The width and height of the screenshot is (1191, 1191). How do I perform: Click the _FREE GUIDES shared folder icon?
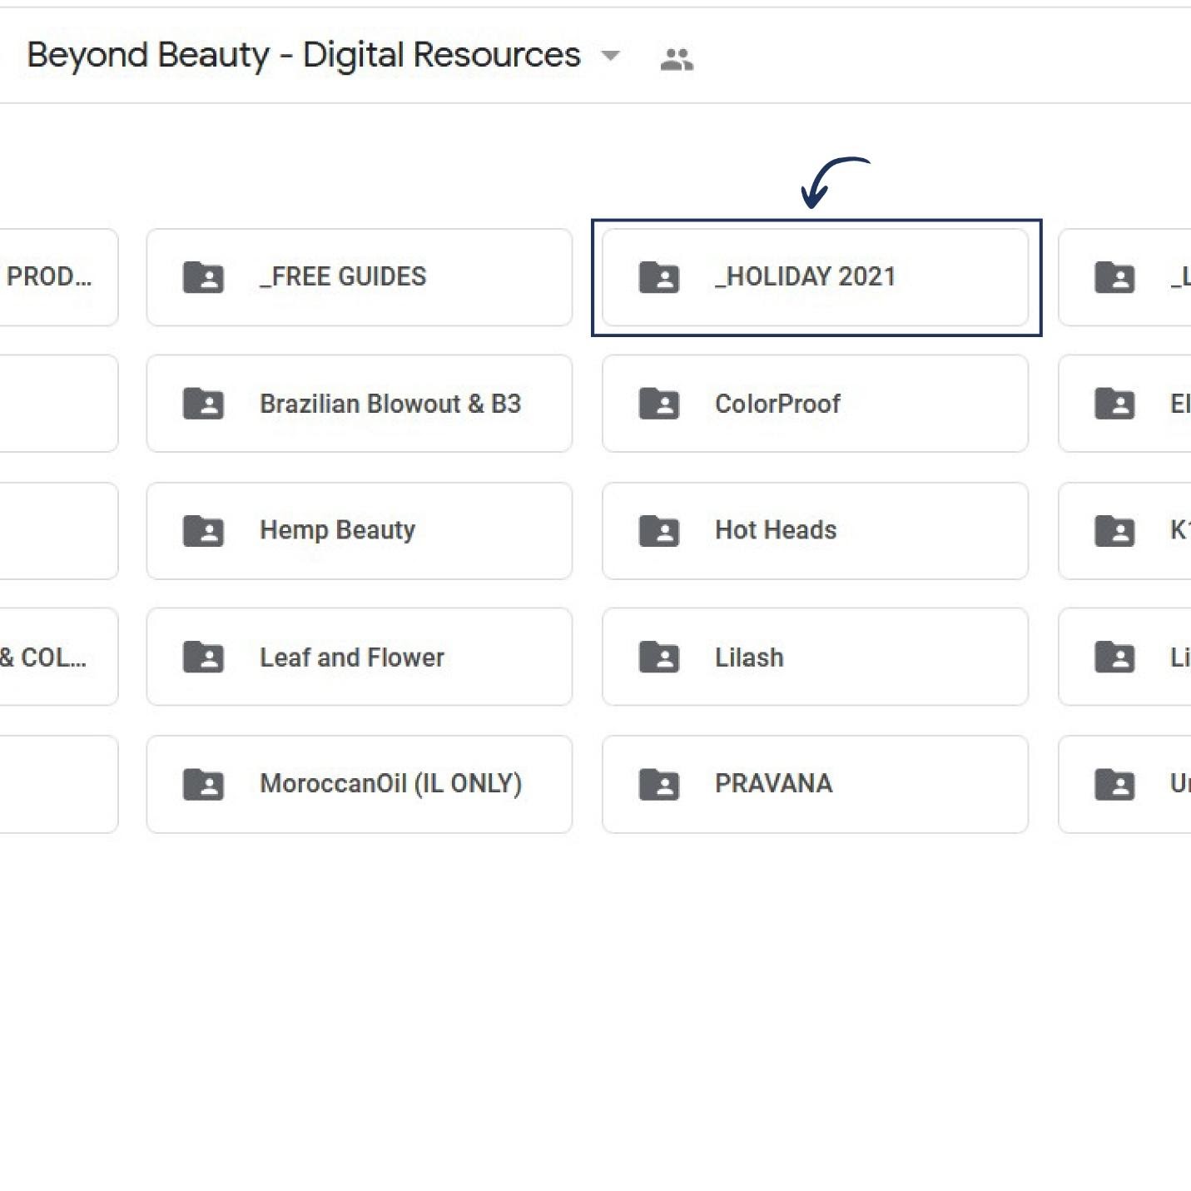pos(203,277)
